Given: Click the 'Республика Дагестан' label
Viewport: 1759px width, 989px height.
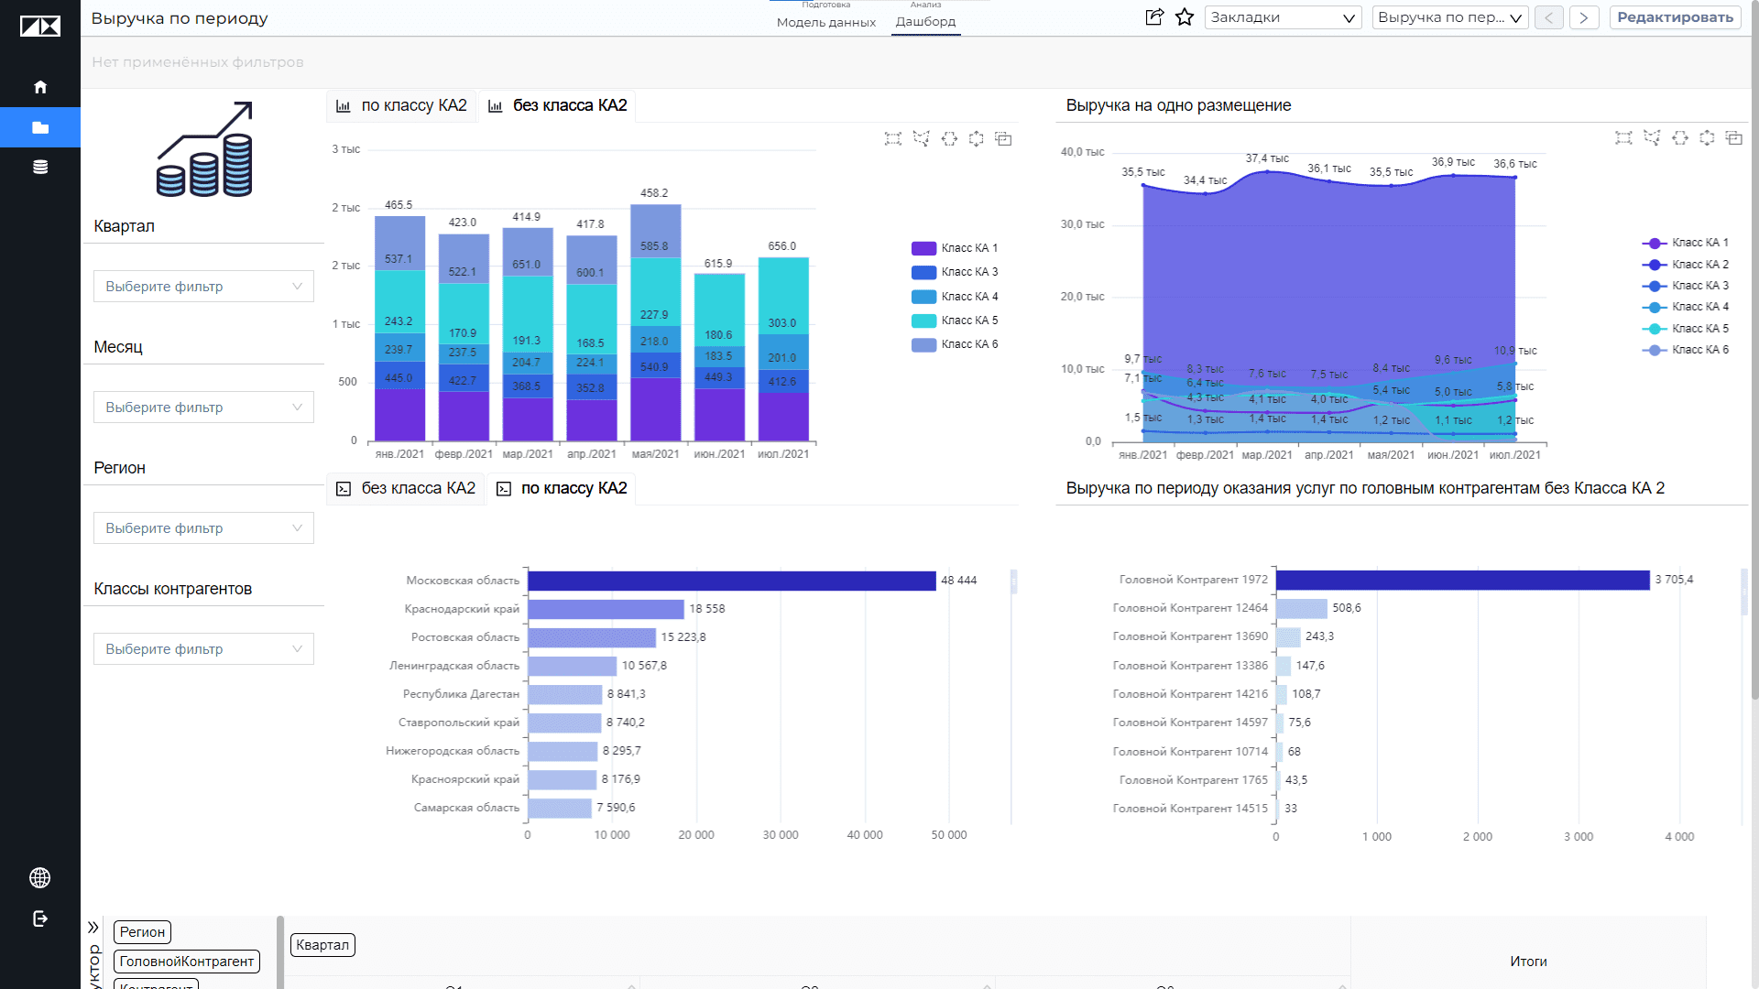Looking at the screenshot, I should coord(461,694).
